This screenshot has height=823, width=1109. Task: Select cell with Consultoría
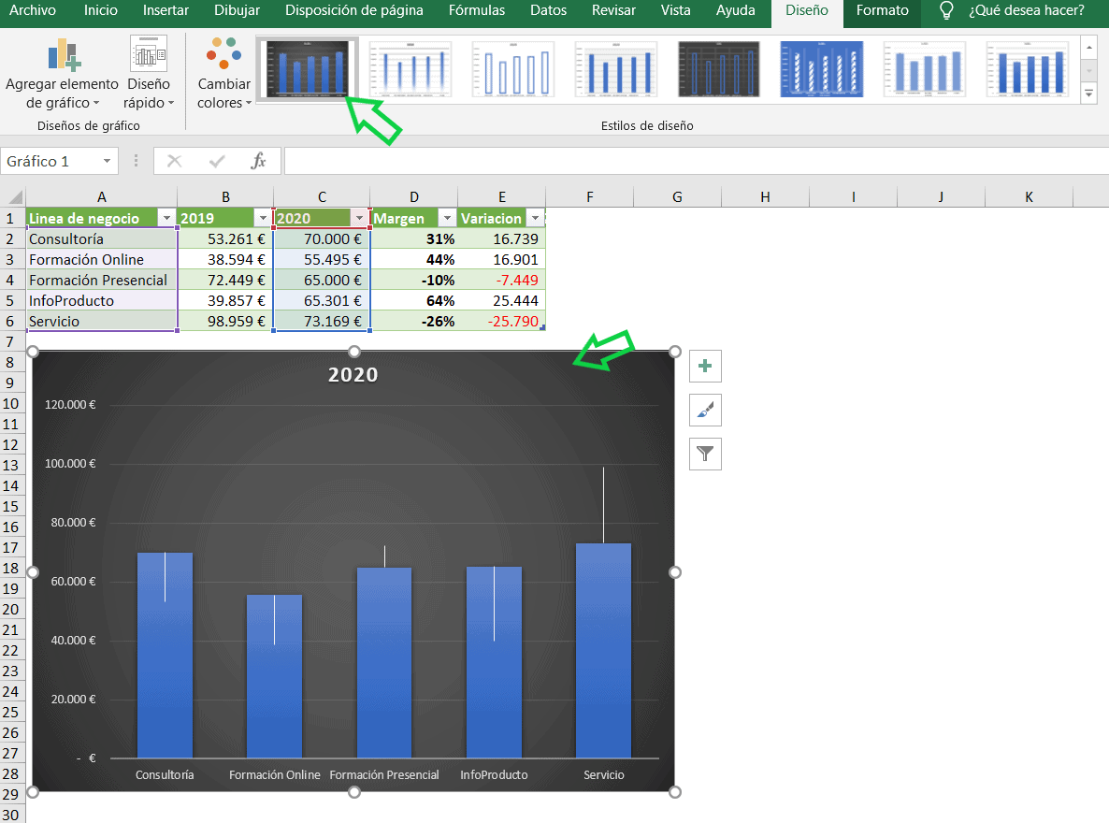point(102,239)
